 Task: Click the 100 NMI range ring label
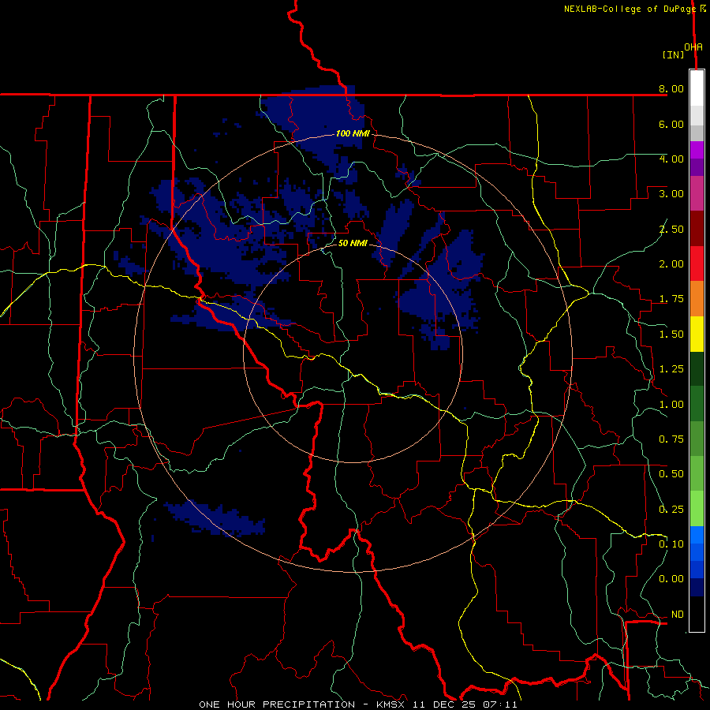353,133
